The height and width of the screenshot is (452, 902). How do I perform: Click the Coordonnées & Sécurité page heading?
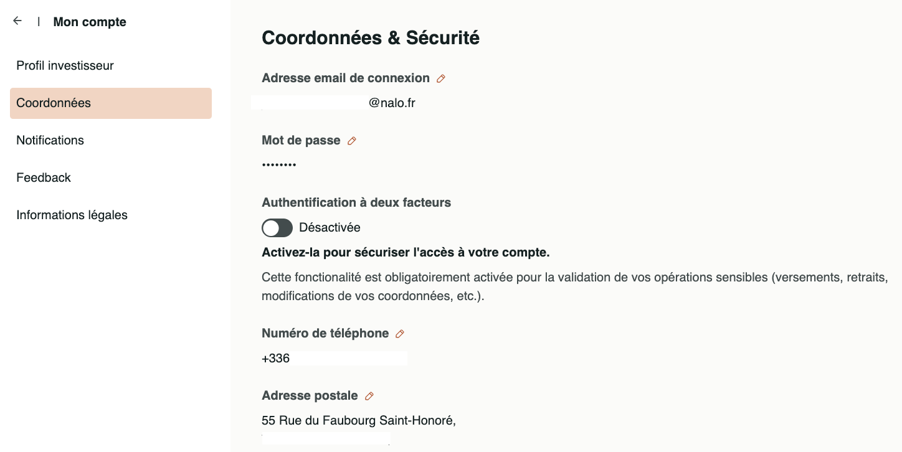[371, 38]
